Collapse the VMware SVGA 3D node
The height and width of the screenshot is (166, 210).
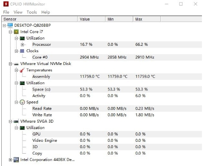[x=10, y=121]
